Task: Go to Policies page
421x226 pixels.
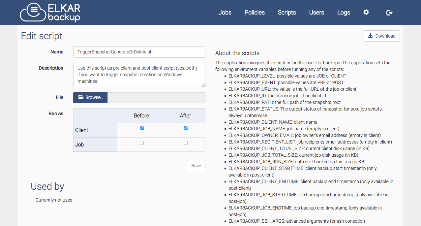Action: [255, 13]
